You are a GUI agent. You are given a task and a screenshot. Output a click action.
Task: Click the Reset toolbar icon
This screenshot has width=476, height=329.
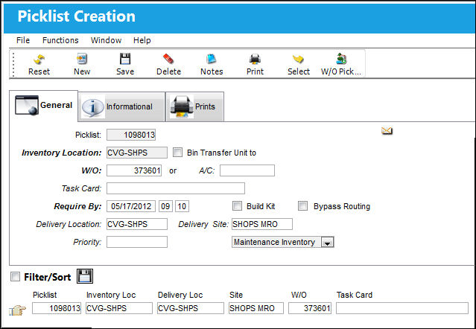click(39, 59)
